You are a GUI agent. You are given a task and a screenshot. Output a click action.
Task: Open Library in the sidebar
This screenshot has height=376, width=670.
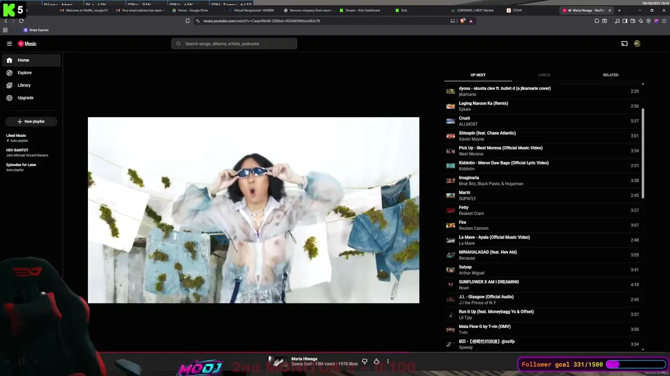click(31, 85)
